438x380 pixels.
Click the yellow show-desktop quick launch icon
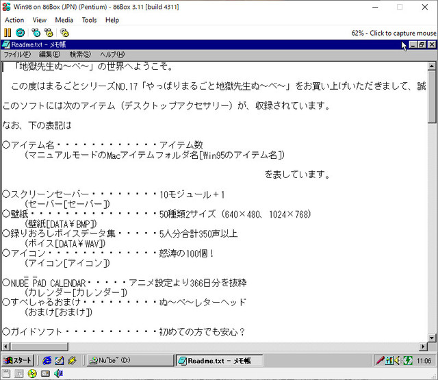pos(72,360)
